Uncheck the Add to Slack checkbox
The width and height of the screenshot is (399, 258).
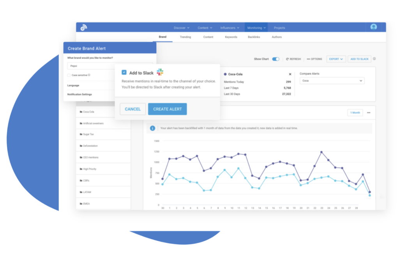(x=124, y=72)
